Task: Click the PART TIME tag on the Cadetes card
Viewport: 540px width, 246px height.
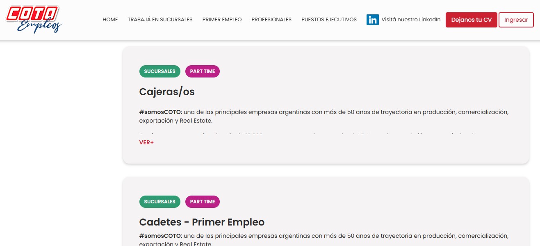Action: point(203,202)
